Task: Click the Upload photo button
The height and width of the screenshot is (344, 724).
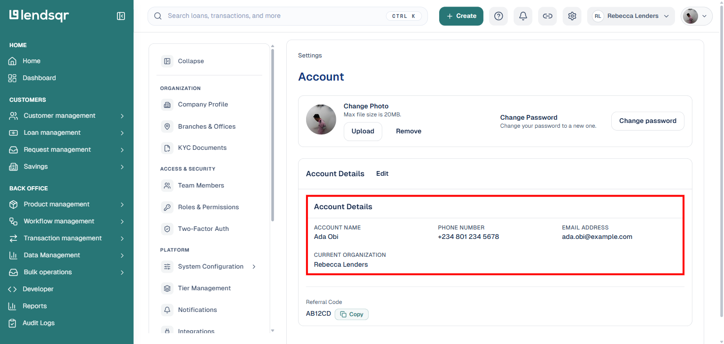Action: click(x=363, y=131)
